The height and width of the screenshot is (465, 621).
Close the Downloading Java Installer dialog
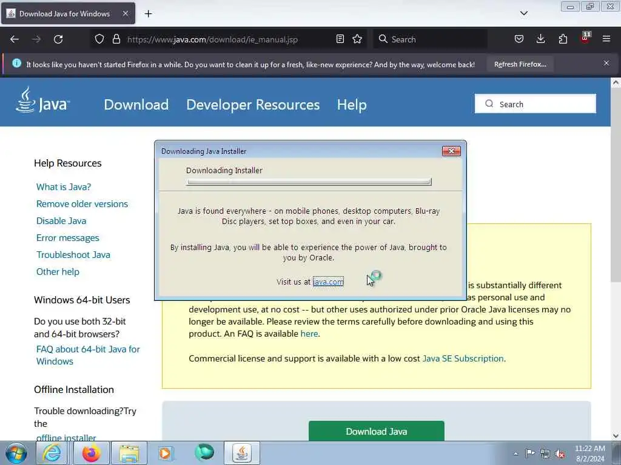pyautogui.click(x=451, y=151)
